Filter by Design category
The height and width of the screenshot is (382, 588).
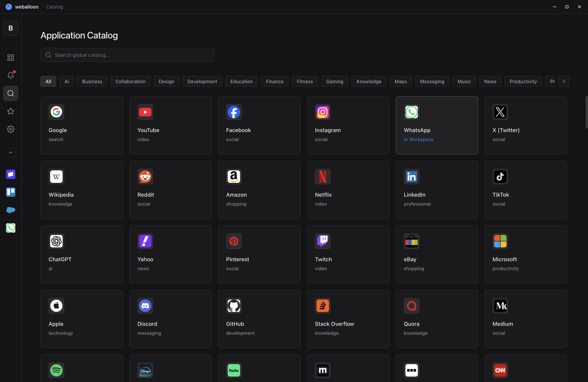[166, 82]
